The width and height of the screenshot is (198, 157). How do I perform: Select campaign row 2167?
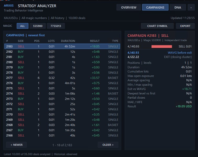tap(62, 130)
